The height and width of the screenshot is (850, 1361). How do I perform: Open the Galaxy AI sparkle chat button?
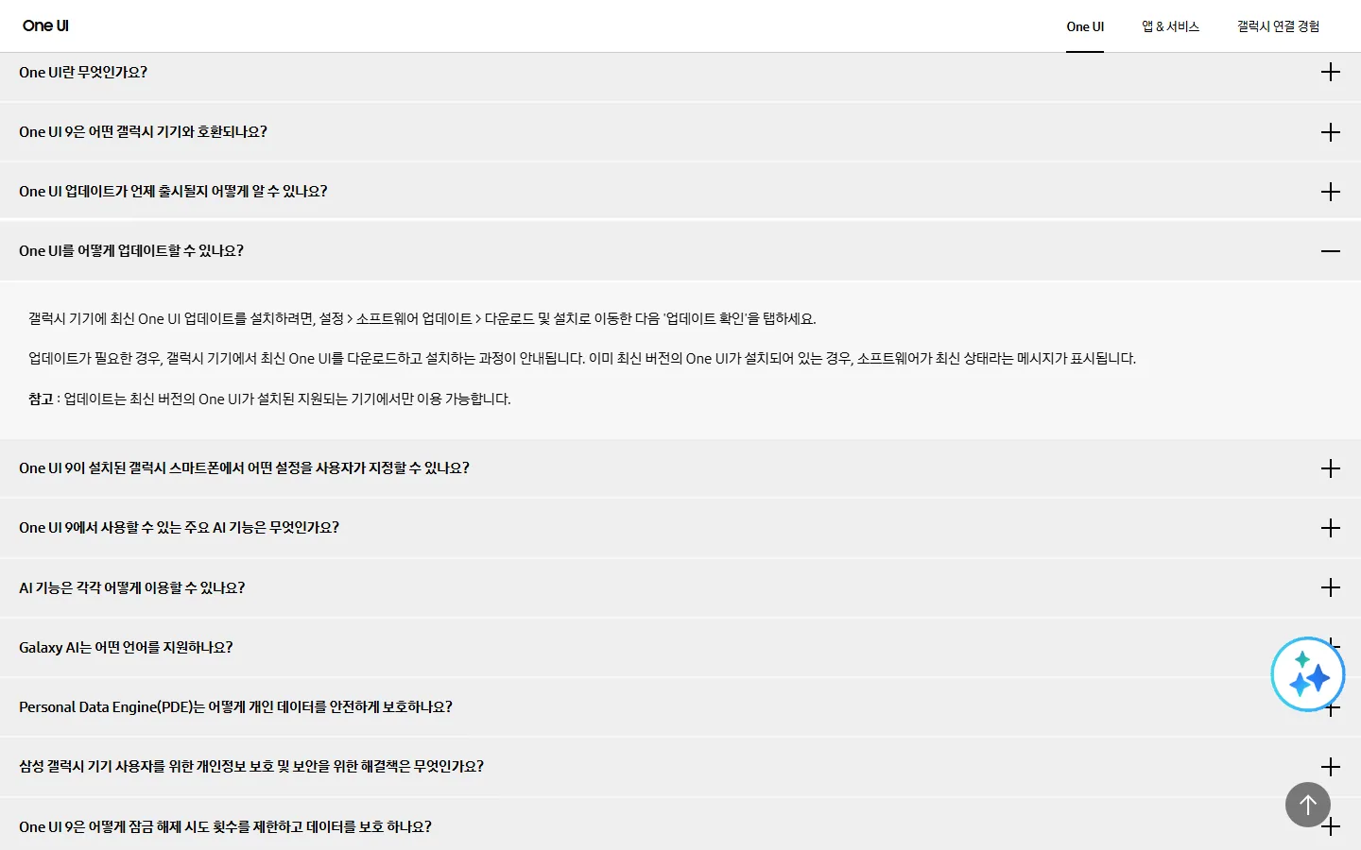(1307, 674)
